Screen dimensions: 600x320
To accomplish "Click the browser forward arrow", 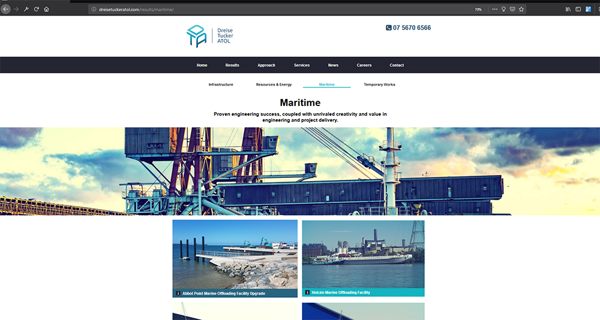I will click(x=16, y=9).
